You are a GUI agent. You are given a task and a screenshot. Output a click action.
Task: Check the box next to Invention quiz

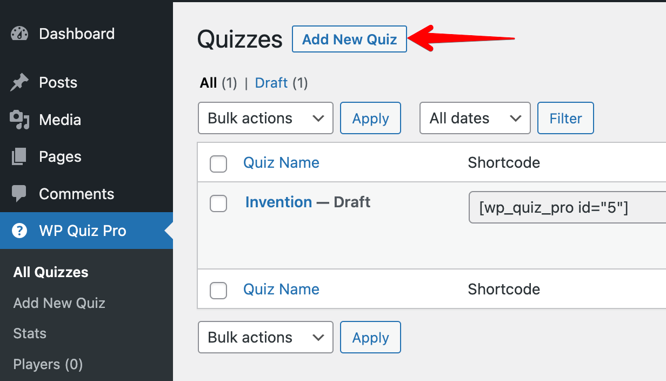coord(218,203)
